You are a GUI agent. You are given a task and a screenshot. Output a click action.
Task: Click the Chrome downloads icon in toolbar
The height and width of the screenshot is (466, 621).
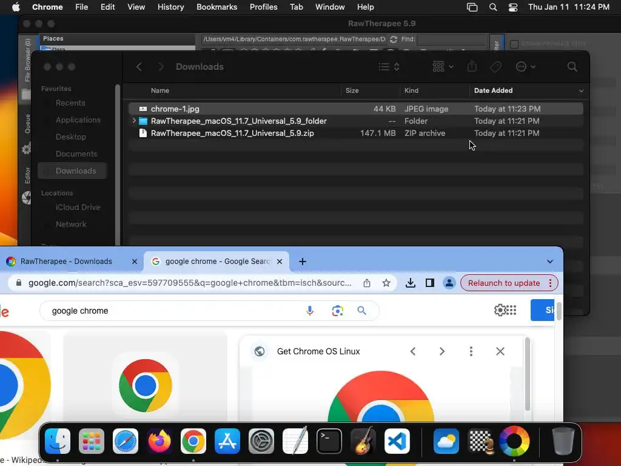[411, 283]
